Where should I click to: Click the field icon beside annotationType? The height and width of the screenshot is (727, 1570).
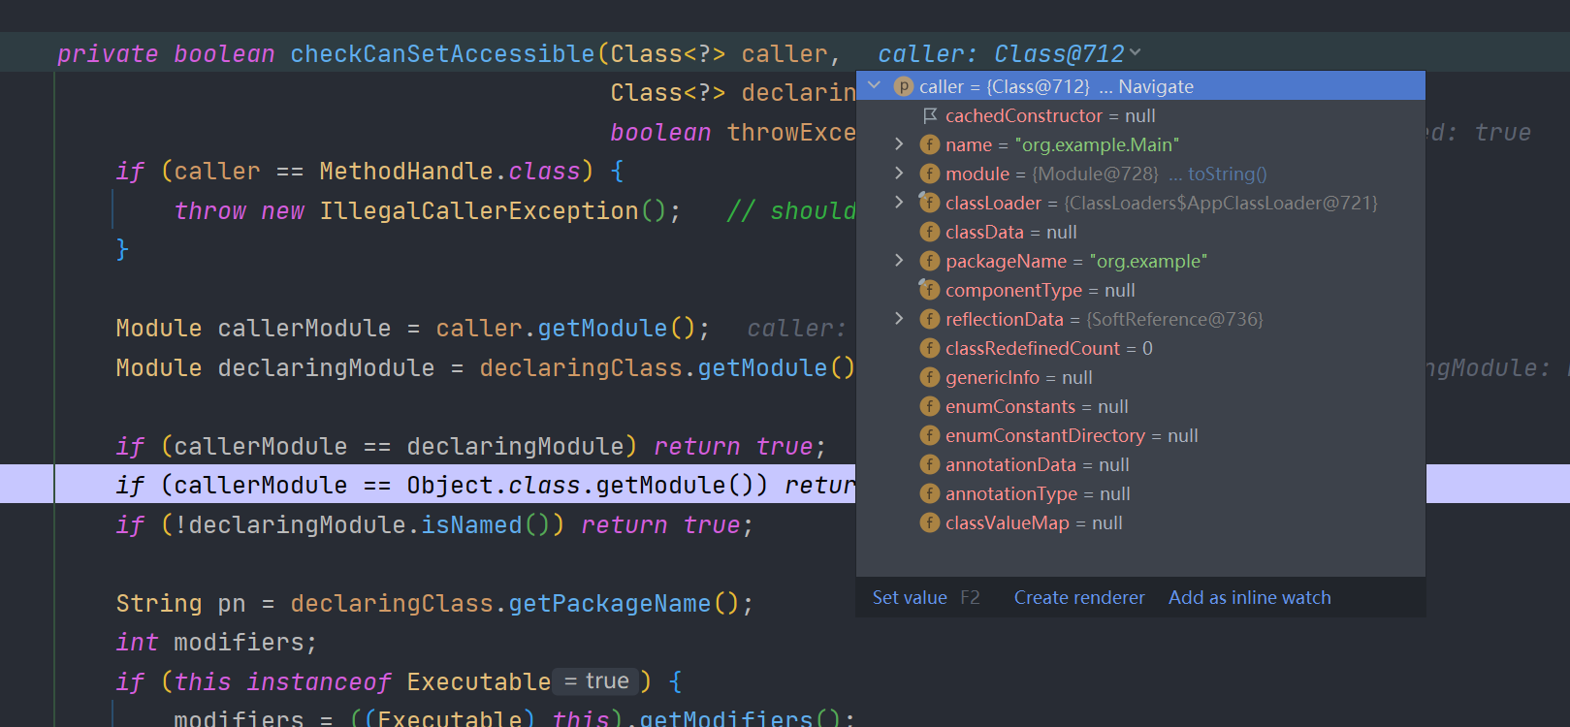930,493
